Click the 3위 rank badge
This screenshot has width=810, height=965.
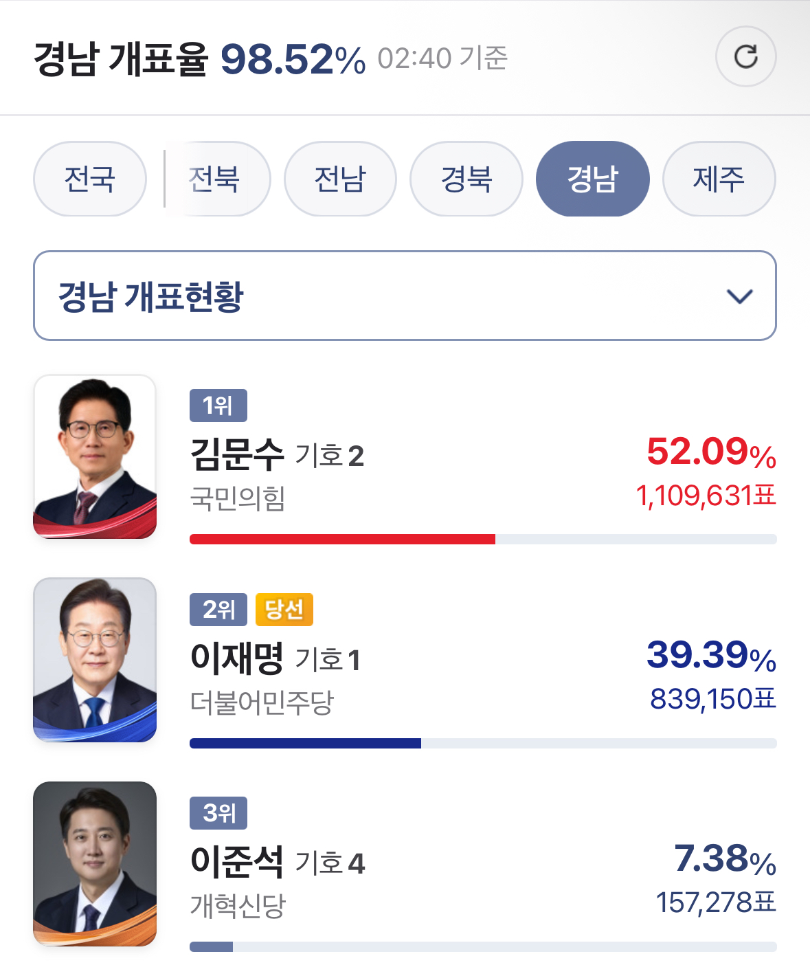click(218, 813)
